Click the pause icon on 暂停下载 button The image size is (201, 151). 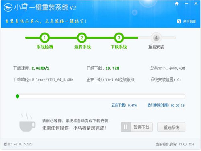pyautogui.click(x=125, y=127)
